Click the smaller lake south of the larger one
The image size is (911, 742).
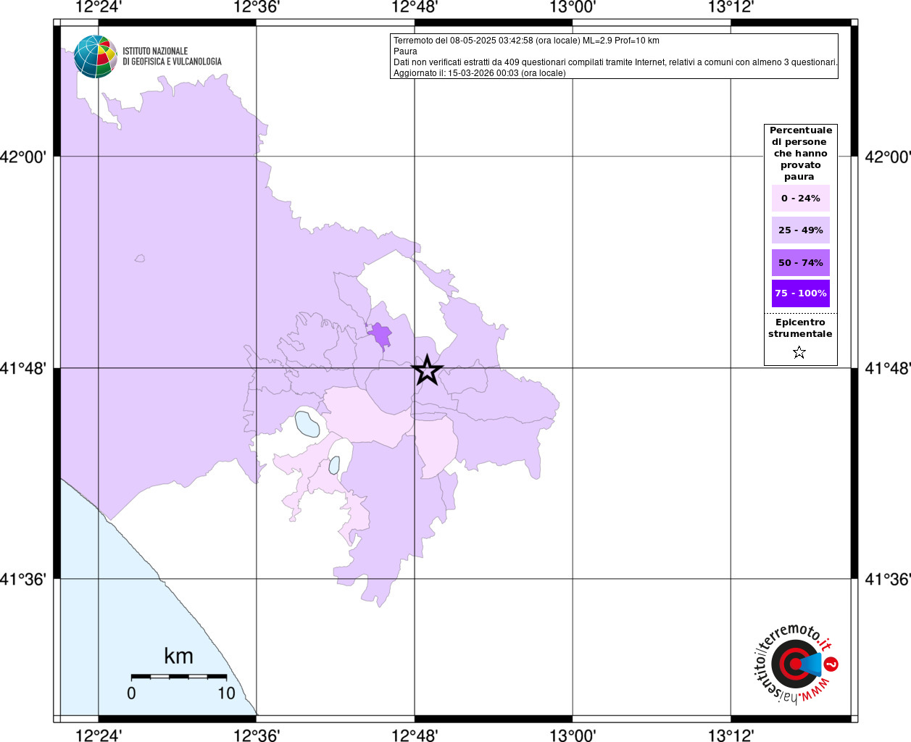[335, 465]
